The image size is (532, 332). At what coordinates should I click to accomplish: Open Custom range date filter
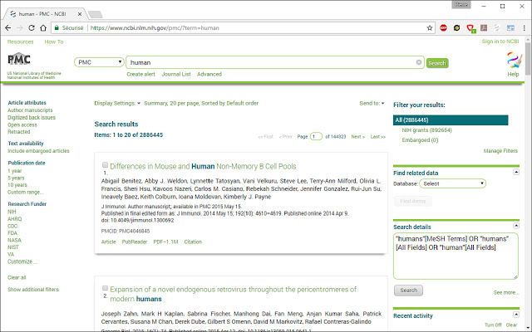pos(26,192)
